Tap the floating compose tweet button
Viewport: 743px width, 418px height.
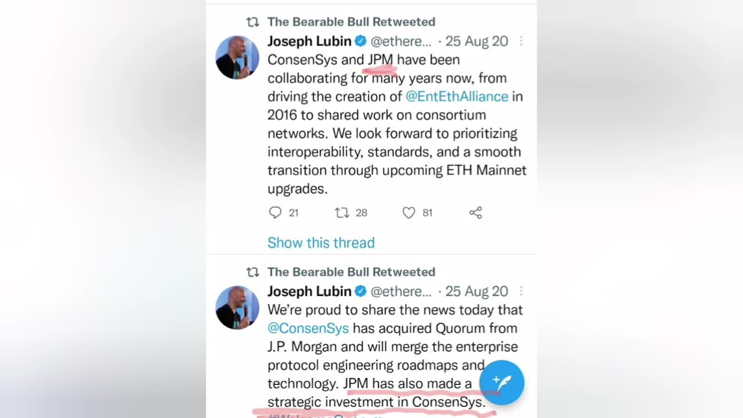(502, 382)
